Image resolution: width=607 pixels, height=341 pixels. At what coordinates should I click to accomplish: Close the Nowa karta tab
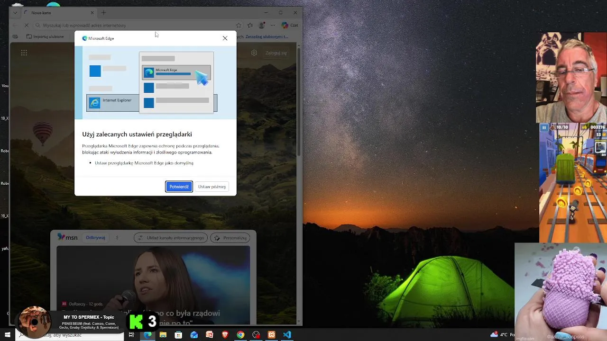[92, 13]
